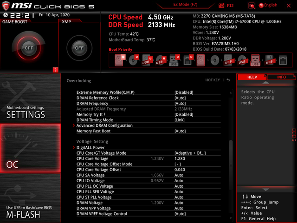Click the settings list scrollbar thumb
This screenshot has height=223, width=297.
(x=231, y=165)
